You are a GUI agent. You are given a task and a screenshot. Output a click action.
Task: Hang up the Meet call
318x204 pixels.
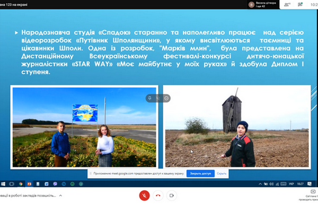[158, 196]
